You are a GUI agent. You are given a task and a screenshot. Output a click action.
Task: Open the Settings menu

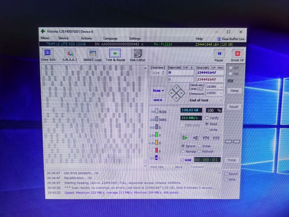pos(134,38)
